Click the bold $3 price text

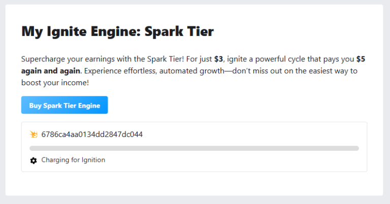pyautogui.click(x=219, y=59)
